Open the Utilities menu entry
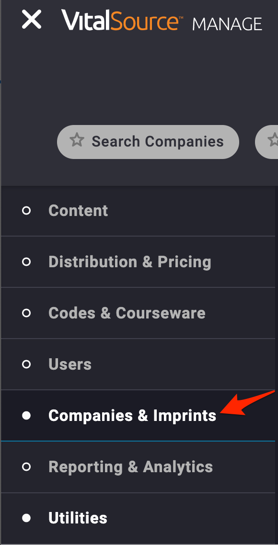This screenshot has height=545, width=278. pyautogui.click(x=138, y=518)
